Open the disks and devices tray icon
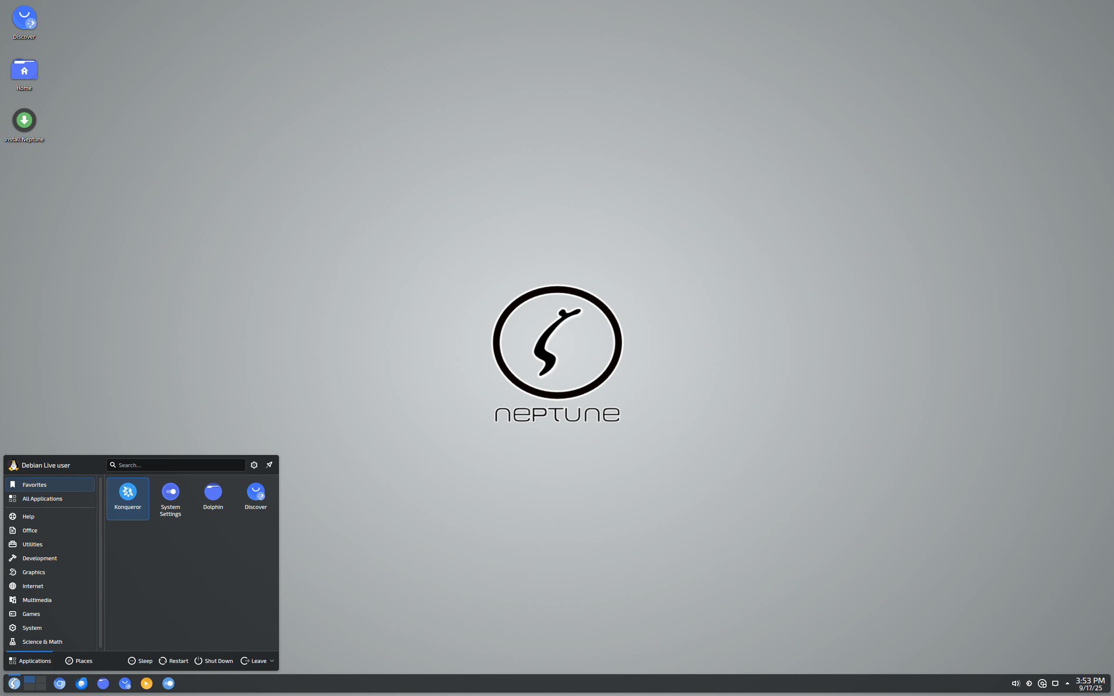This screenshot has width=1114, height=696. tap(1042, 683)
